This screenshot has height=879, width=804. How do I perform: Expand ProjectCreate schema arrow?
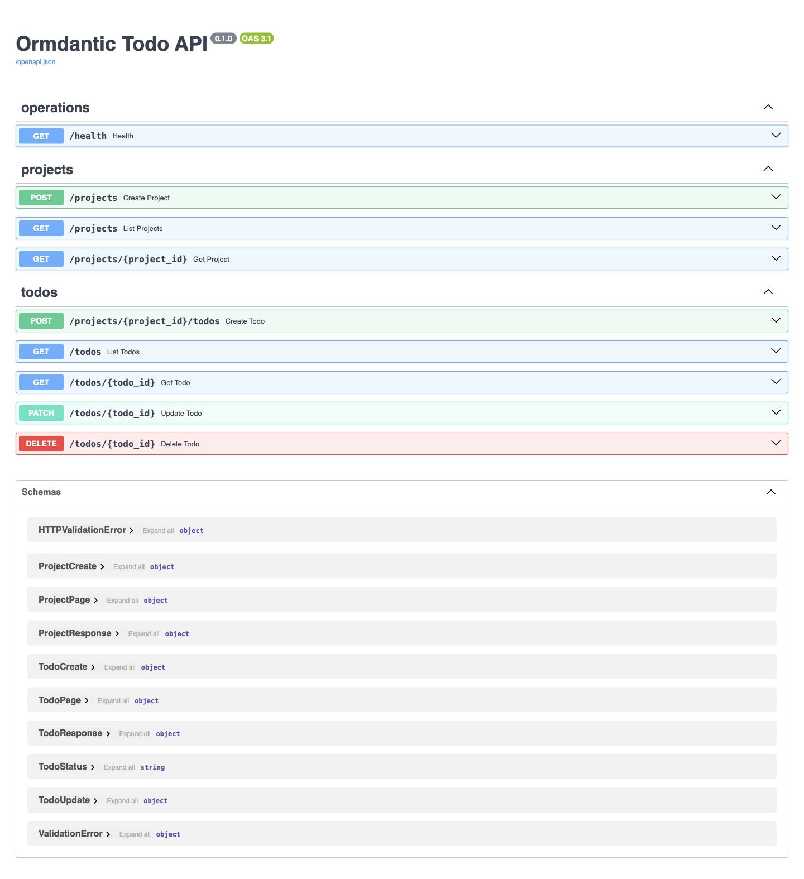coord(102,567)
